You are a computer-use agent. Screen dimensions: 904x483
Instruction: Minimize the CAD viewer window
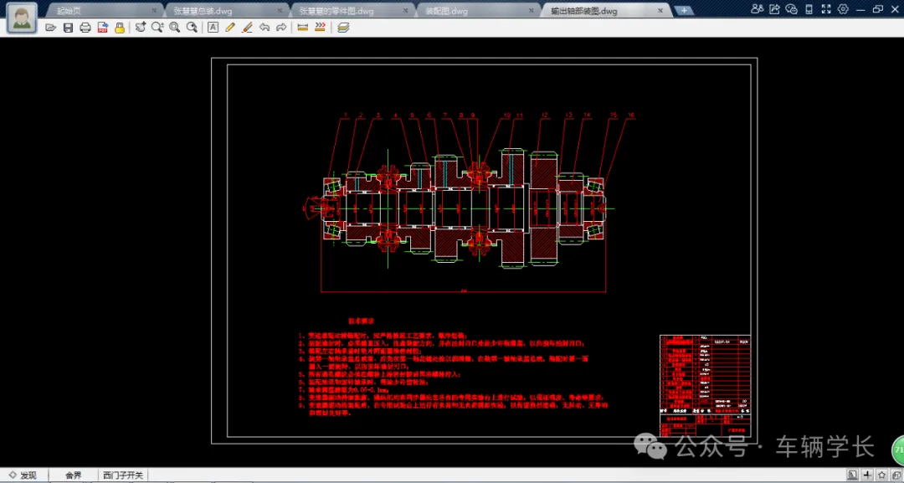[861, 8]
